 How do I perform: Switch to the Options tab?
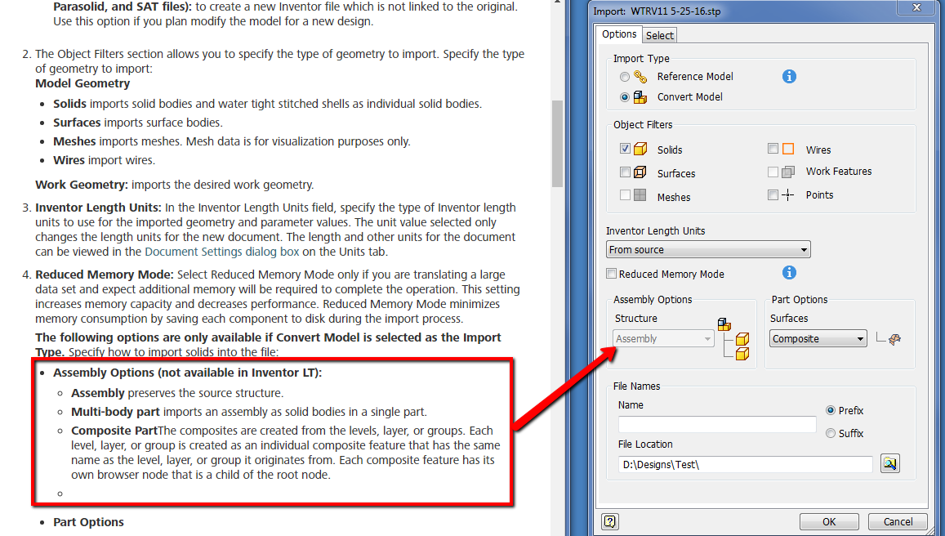click(x=619, y=34)
